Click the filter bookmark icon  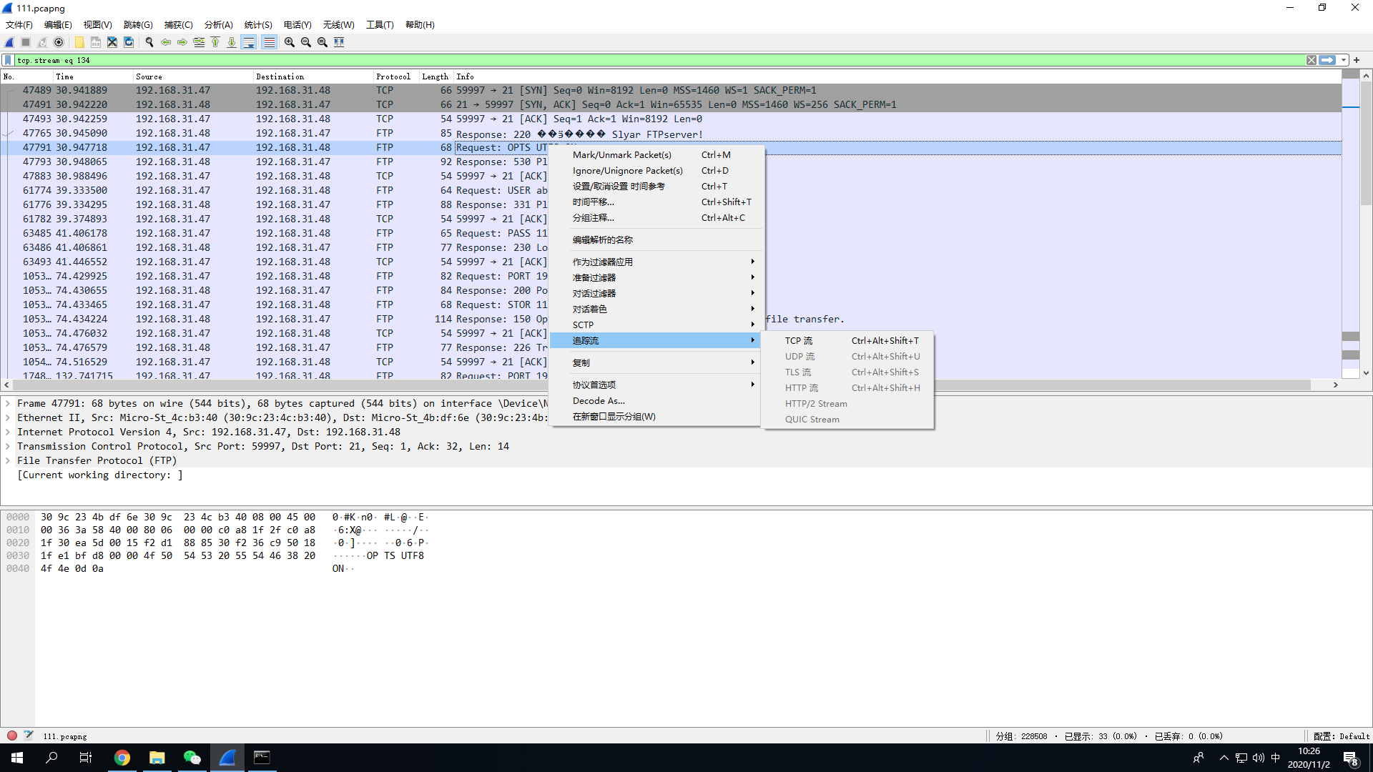[8, 60]
